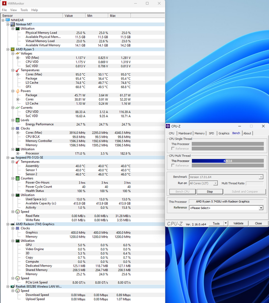Click the Counters green icon

[x=18, y=178]
